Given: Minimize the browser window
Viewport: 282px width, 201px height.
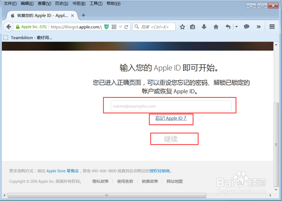Looking at the screenshot, I should click(251, 6).
